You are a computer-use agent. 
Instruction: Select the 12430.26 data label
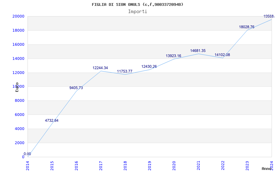point(149,67)
